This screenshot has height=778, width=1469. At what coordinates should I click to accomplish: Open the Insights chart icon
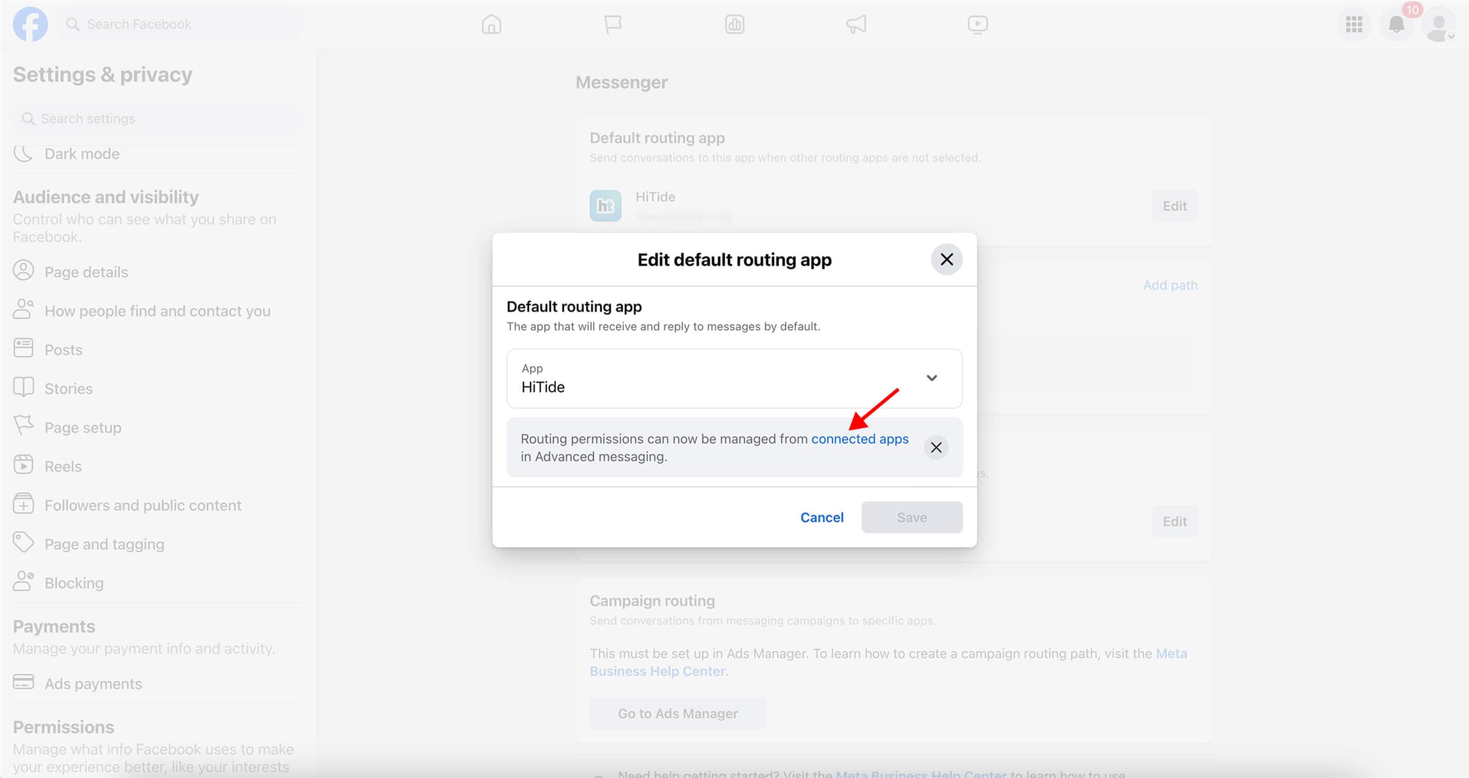(734, 24)
